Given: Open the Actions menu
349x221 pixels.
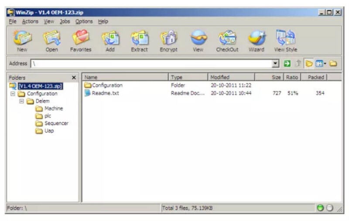Looking at the screenshot, I should (x=30, y=21).
